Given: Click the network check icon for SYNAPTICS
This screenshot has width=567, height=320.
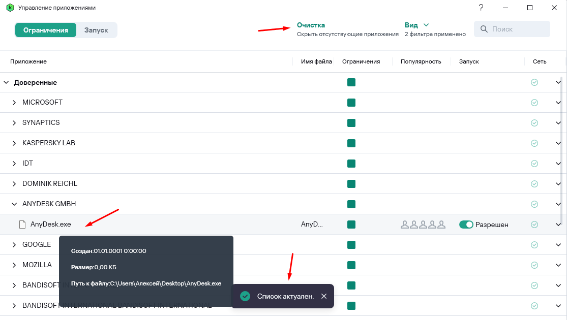Looking at the screenshot, I should (x=534, y=123).
